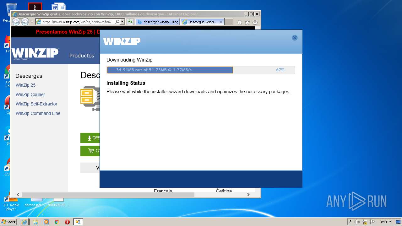This screenshot has height=226, width=402.
Task: Click the WinZip logo in the installer header
Action: tap(122, 41)
